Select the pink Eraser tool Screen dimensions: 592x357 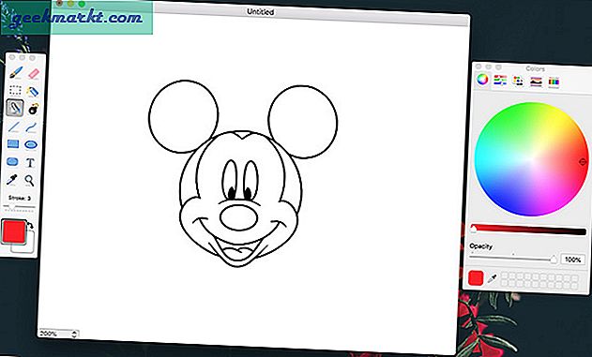click(x=33, y=73)
